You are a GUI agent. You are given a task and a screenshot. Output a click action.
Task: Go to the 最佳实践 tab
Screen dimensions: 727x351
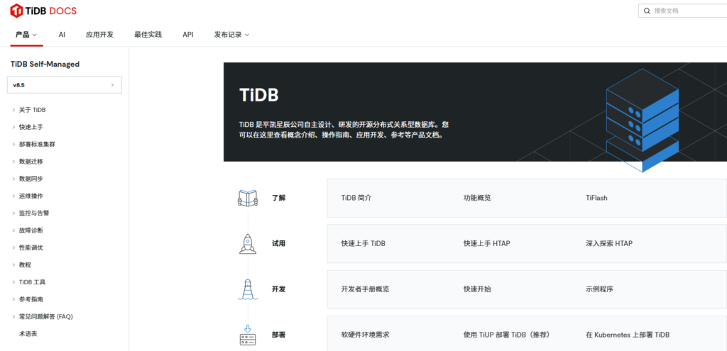(x=148, y=35)
